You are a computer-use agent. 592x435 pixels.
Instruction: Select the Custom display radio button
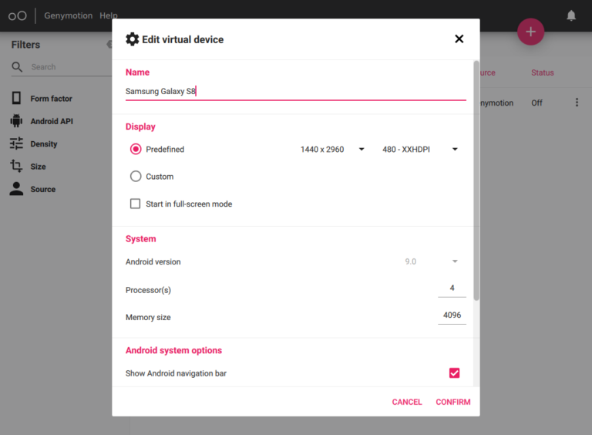pos(136,177)
